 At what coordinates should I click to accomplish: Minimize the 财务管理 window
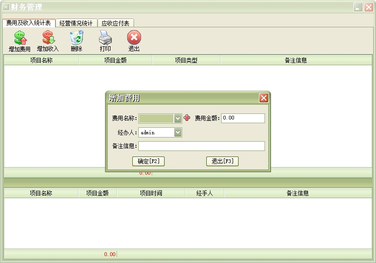click(358, 7)
